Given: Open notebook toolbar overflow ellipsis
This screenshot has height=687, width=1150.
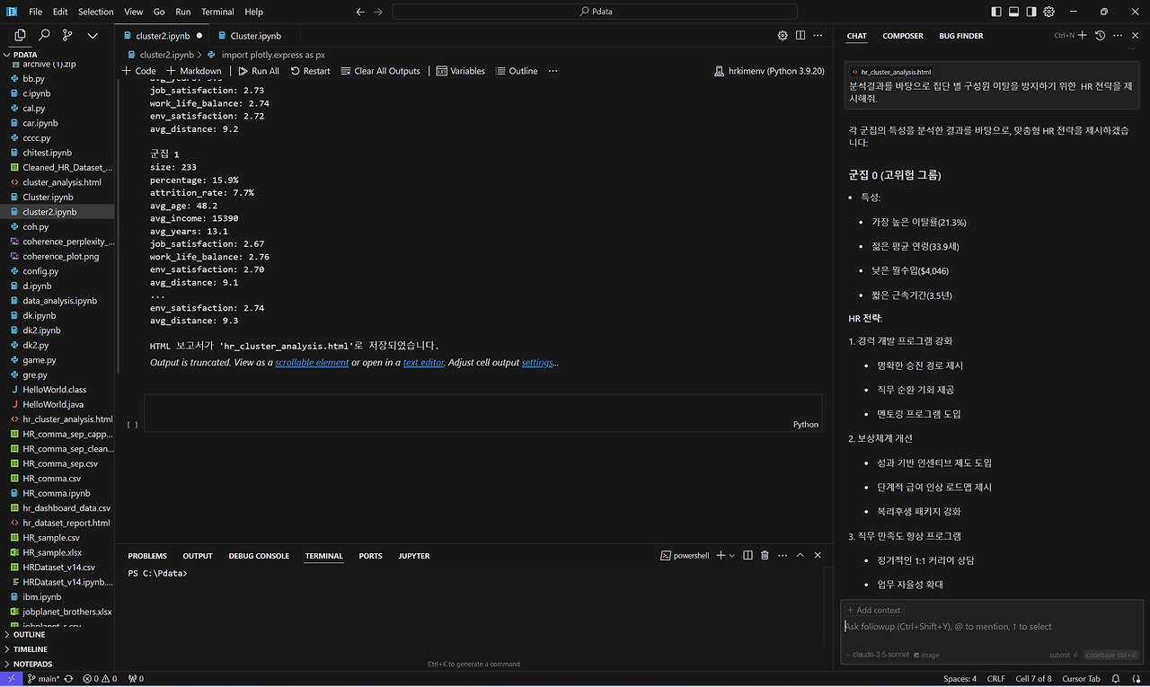Looking at the screenshot, I should pyautogui.click(x=553, y=71).
